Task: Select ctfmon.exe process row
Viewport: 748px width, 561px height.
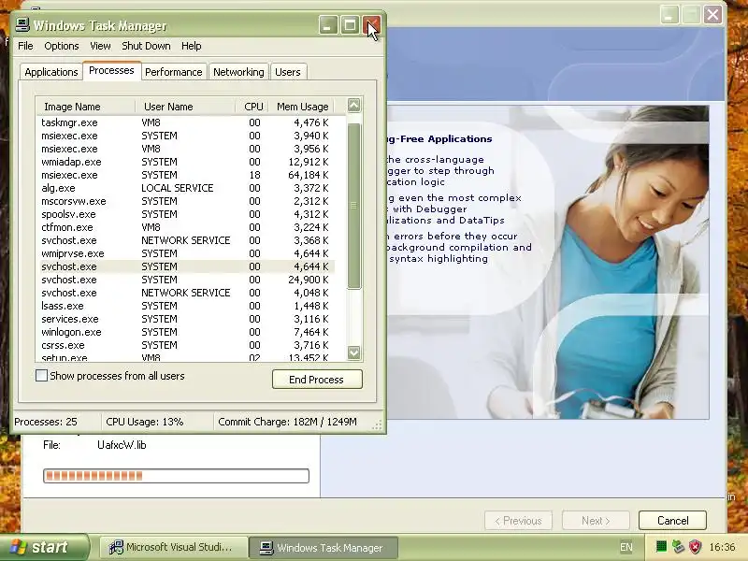Action: pos(185,227)
